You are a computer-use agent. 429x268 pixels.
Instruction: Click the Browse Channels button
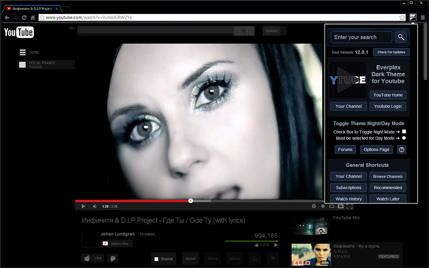(388, 176)
